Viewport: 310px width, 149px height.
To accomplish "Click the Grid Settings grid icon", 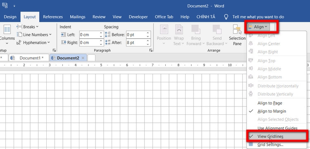I will pos(251,144).
